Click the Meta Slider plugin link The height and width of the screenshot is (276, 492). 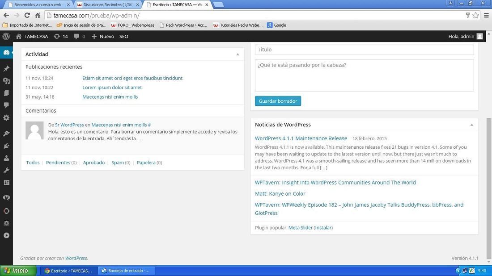300,228
